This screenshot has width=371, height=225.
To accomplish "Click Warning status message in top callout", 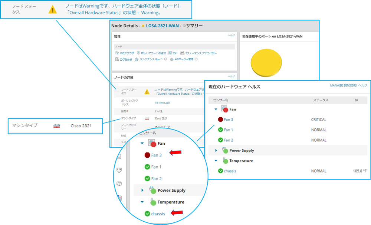I will [x=122, y=9].
